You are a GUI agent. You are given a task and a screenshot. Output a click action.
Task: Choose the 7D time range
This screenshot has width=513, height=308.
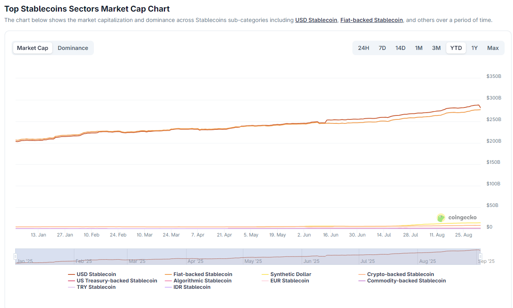coord(382,48)
